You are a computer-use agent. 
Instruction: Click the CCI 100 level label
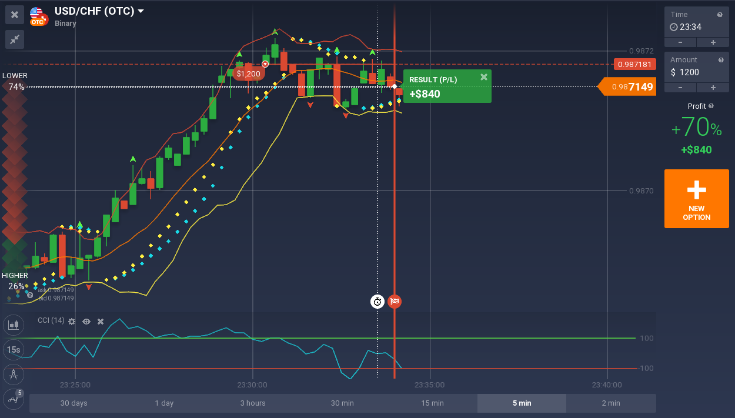click(x=647, y=339)
